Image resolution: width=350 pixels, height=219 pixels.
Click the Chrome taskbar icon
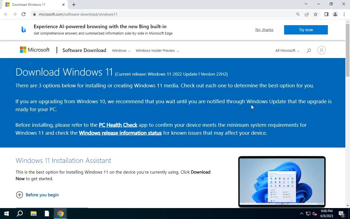coord(60,214)
